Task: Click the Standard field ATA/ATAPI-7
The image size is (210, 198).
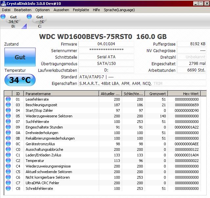Action: coord(142,77)
